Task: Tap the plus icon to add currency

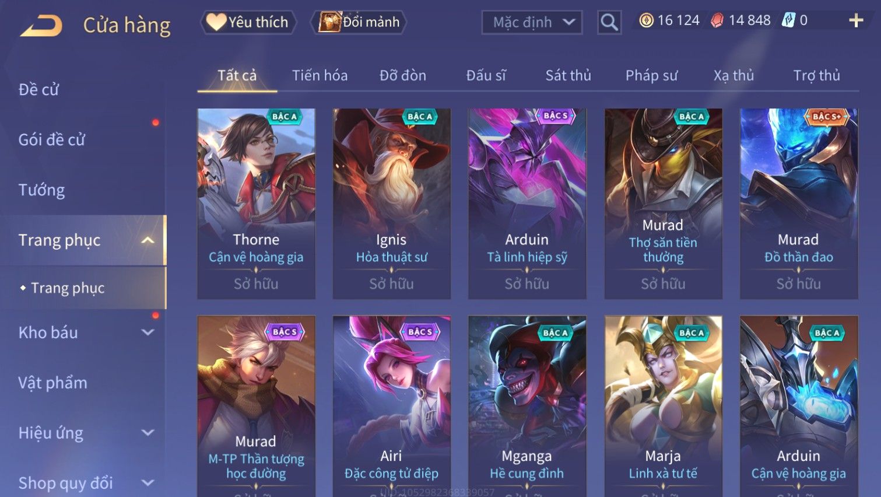Action: [x=856, y=21]
